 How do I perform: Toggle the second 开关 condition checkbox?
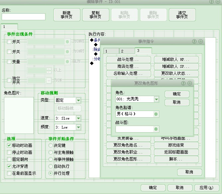coord(9,51)
